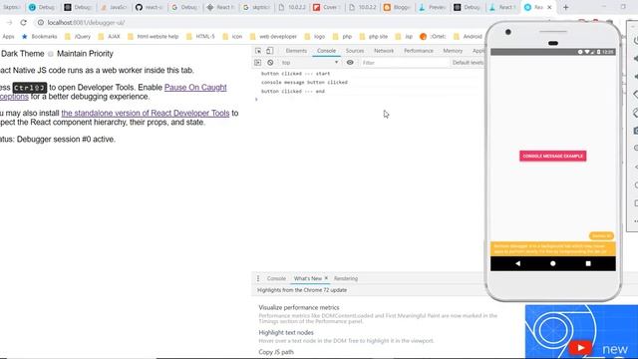Open the Android bookmark folder

click(x=468, y=37)
